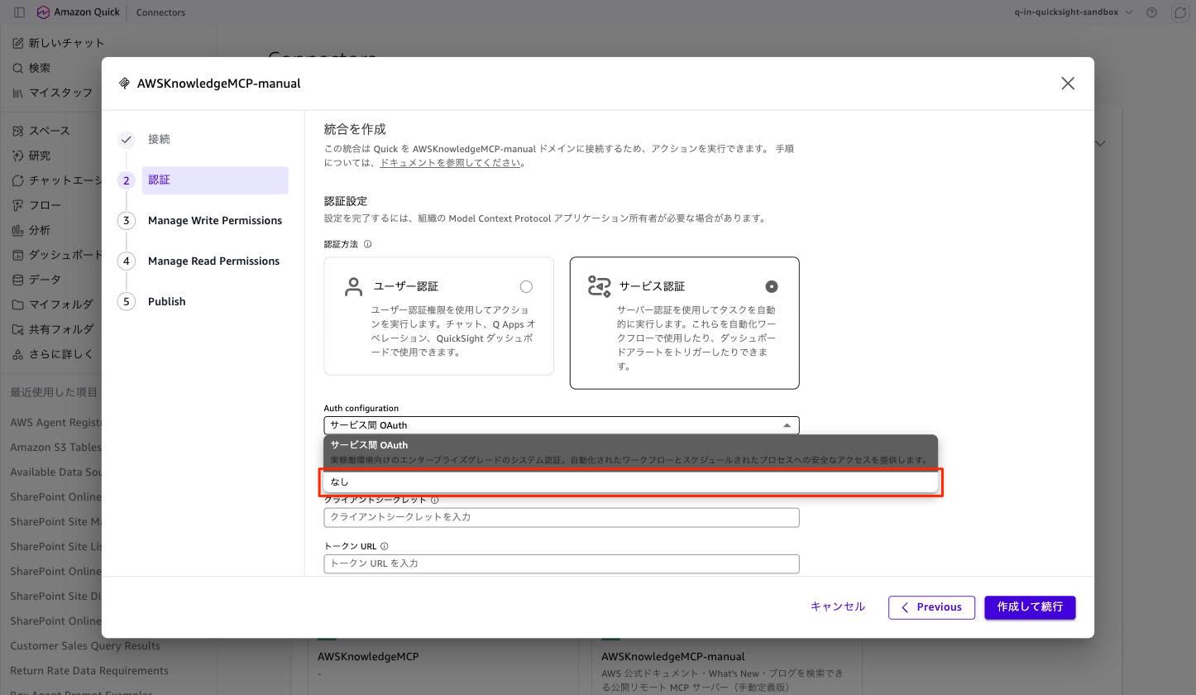Select the Manage Read Permissions step
Screen dimensions: 1196x695
coord(213,261)
